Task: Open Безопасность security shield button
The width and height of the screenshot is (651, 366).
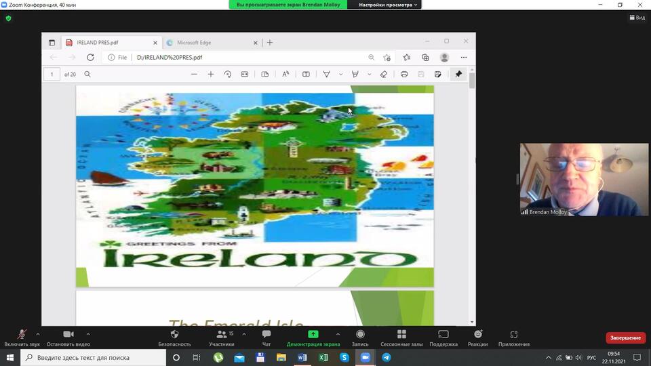Action: tap(174, 338)
